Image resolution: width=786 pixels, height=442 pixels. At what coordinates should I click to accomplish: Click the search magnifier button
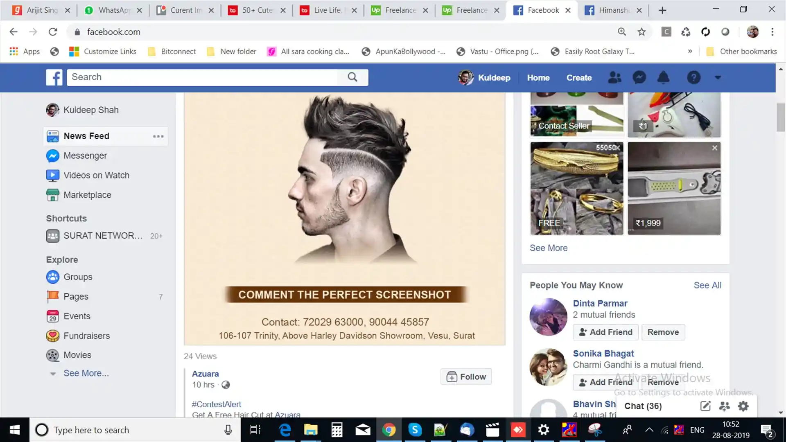pyautogui.click(x=352, y=77)
